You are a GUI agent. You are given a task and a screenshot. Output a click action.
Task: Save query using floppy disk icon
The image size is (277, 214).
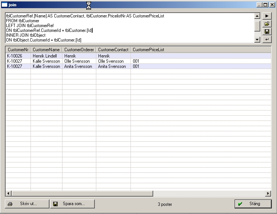click(x=267, y=32)
